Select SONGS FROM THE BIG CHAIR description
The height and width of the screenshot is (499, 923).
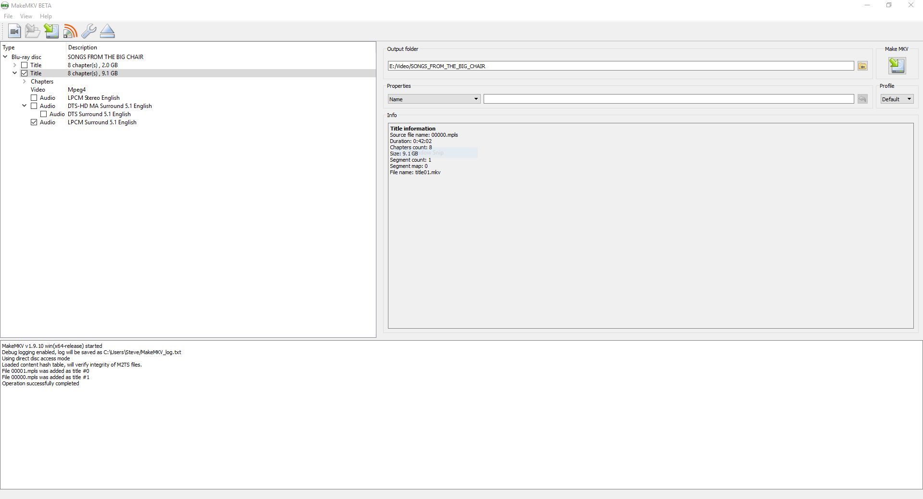tap(105, 57)
